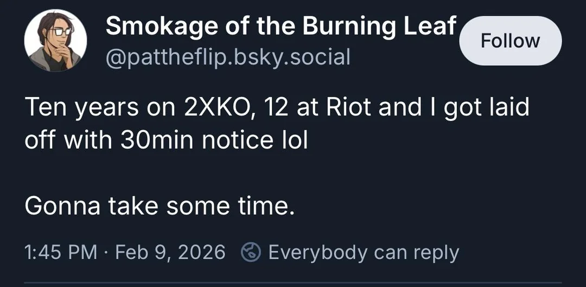This screenshot has height=287, width=586.
Task: Open the "Smokage of the Burning Leaf" profile name
Action: (281, 25)
